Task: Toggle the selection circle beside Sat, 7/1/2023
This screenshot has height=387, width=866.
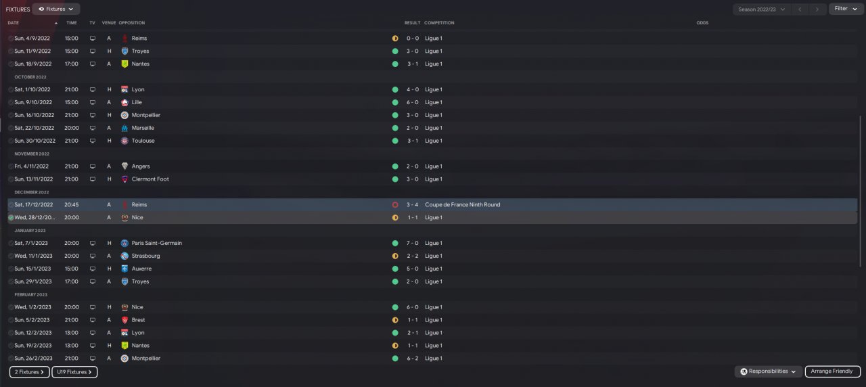Action: click(11, 244)
